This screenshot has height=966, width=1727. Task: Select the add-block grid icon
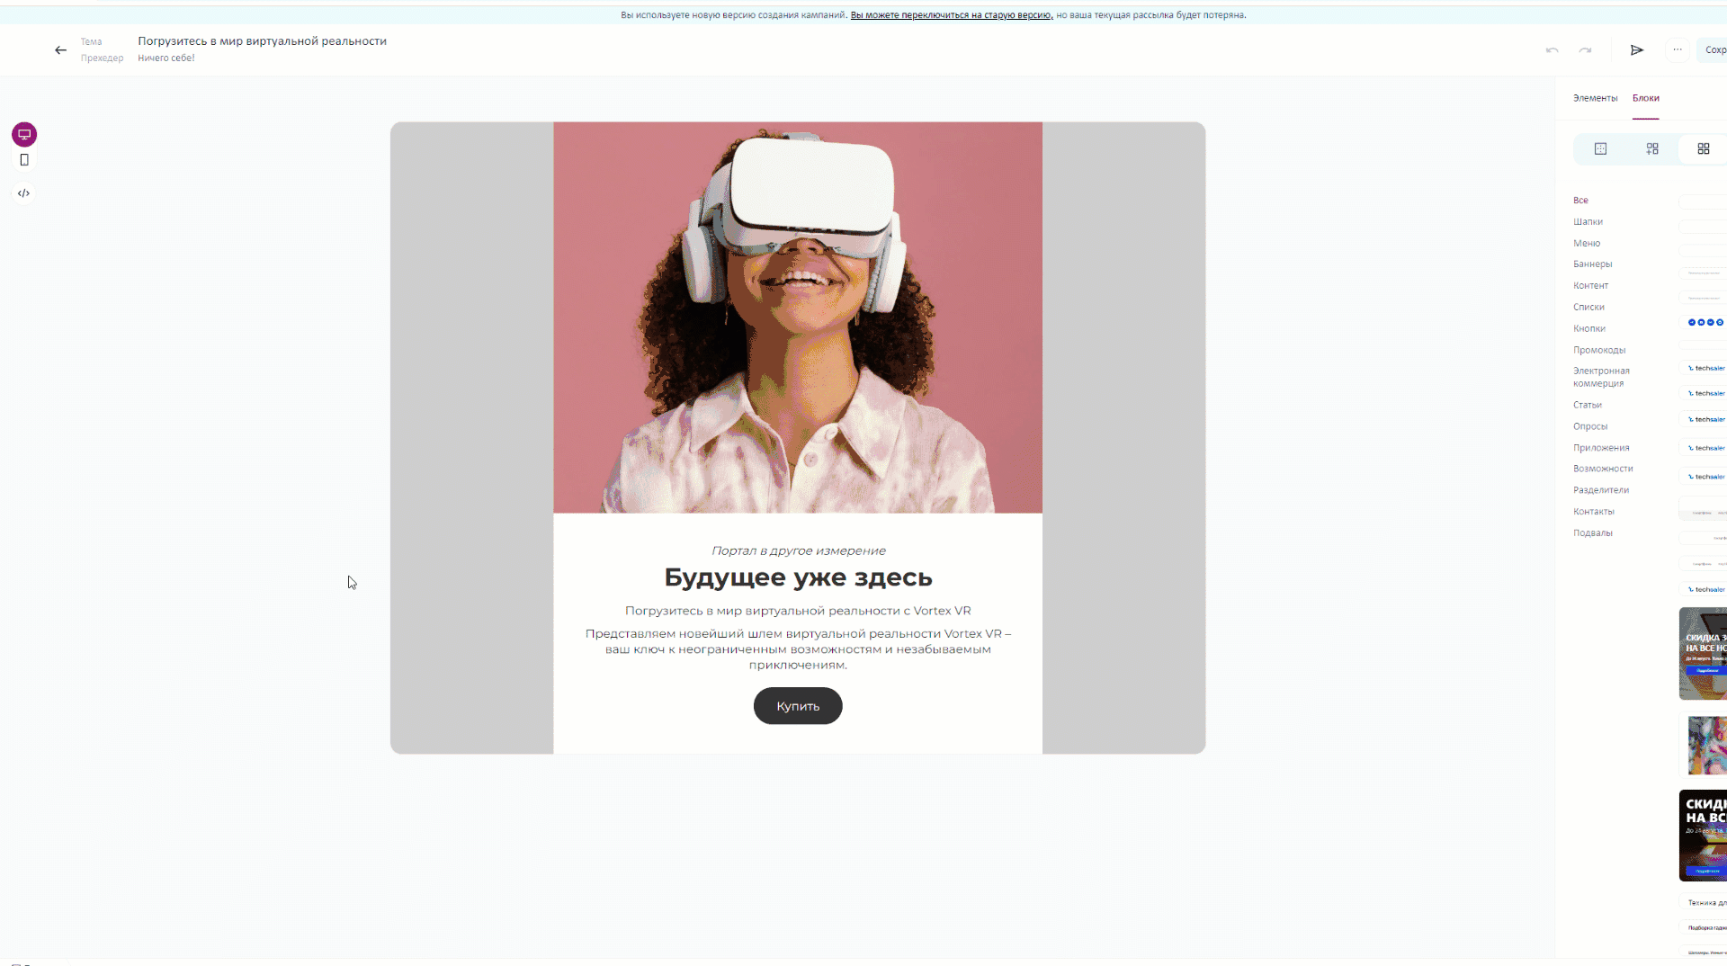pos(1652,149)
